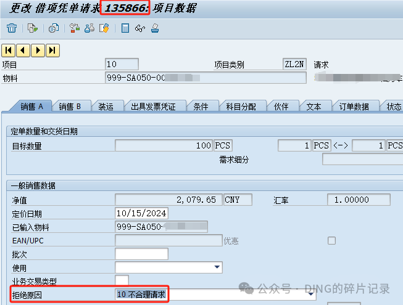
Task: Go to next item arrow button
Action: coord(38,51)
